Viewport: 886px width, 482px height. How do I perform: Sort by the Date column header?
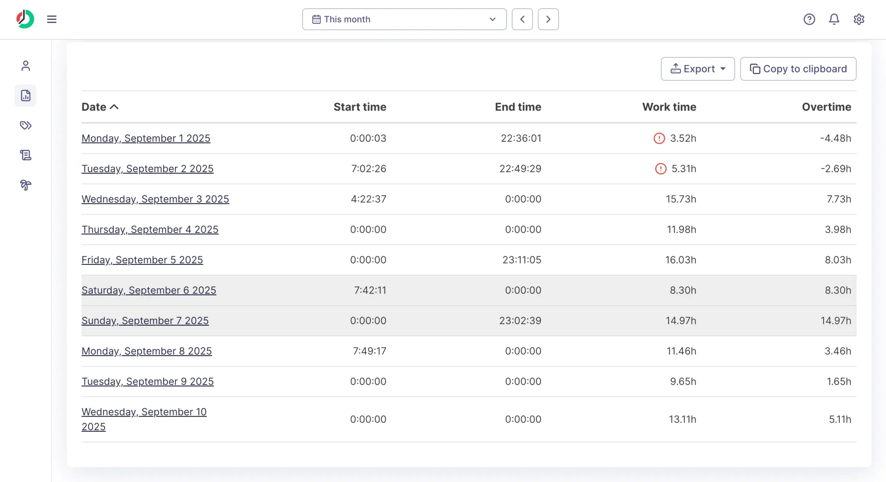[100, 107]
